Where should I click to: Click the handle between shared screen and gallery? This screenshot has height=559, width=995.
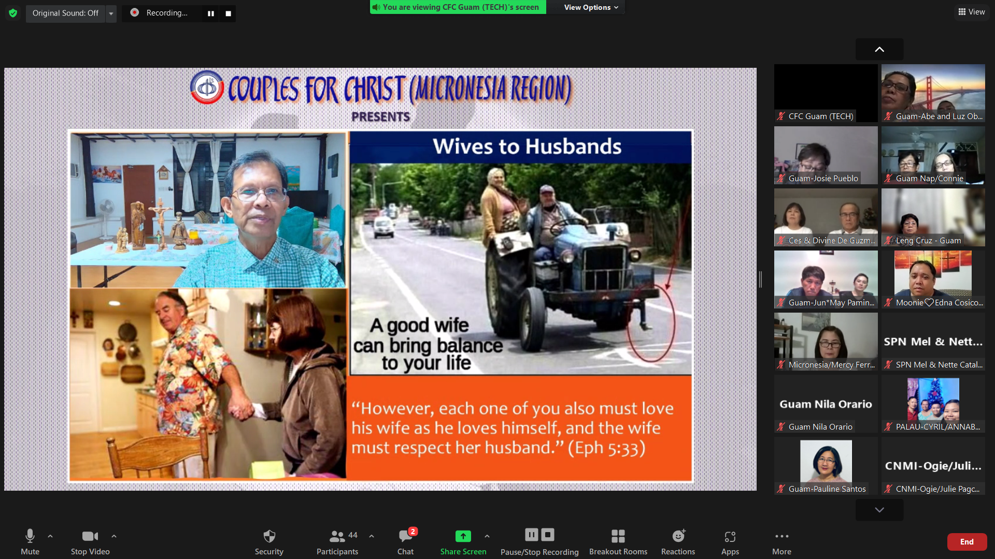click(x=760, y=279)
